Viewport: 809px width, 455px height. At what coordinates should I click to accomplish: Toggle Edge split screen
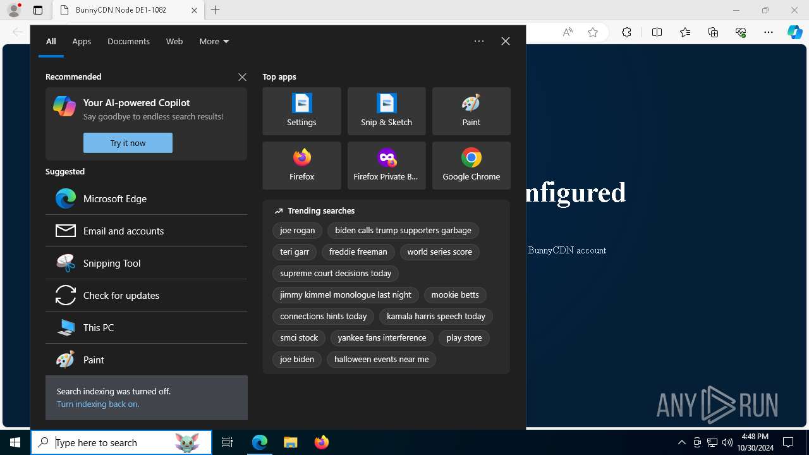click(x=657, y=32)
